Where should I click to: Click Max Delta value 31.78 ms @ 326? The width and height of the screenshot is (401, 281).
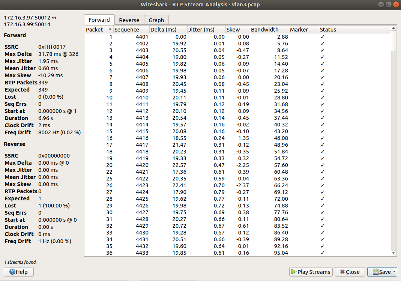point(58,54)
